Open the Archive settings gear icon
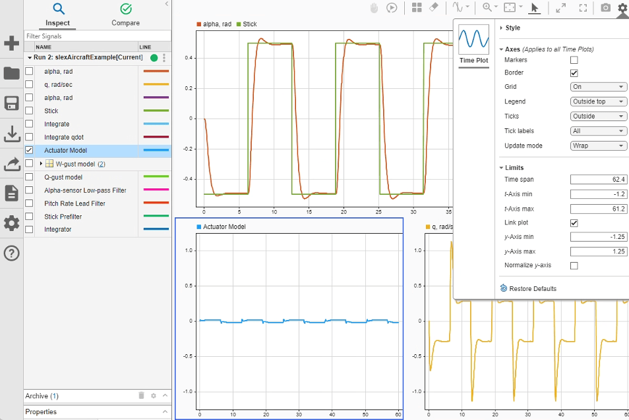The width and height of the screenshot is (629, 420). [153, 396]
